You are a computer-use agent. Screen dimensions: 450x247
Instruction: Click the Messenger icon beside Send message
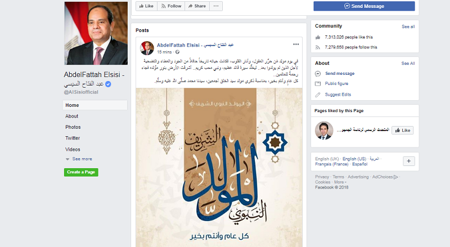[x=318, y=74]
